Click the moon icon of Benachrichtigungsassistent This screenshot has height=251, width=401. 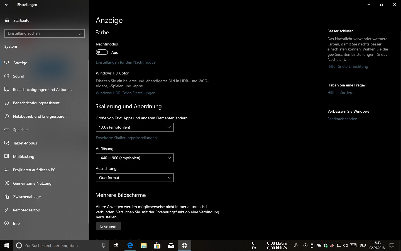(7, 103)
